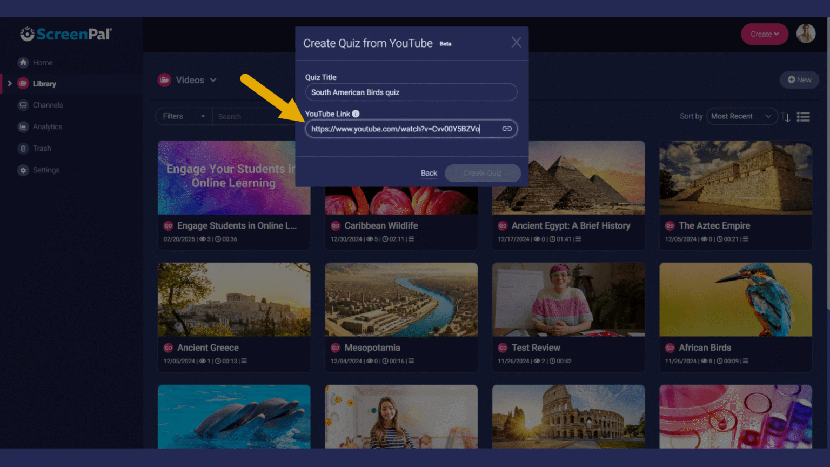The image size is (830, 467).
Task: Open Trash from the sidebar
Action: click(42, 149)
